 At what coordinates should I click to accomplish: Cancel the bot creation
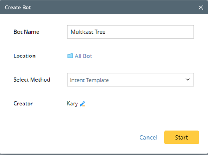(x=148, y=138)
